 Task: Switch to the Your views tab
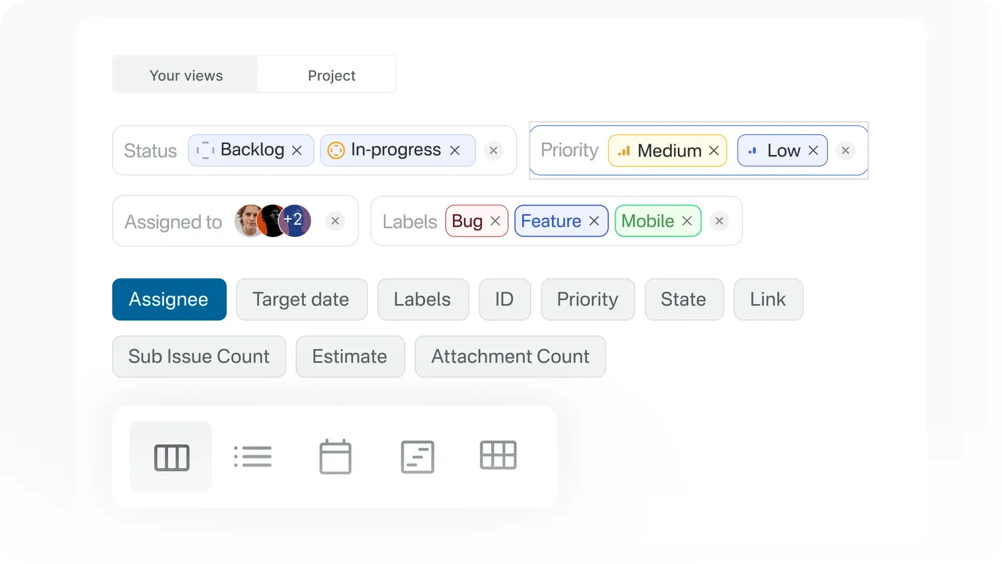(185, 75)
